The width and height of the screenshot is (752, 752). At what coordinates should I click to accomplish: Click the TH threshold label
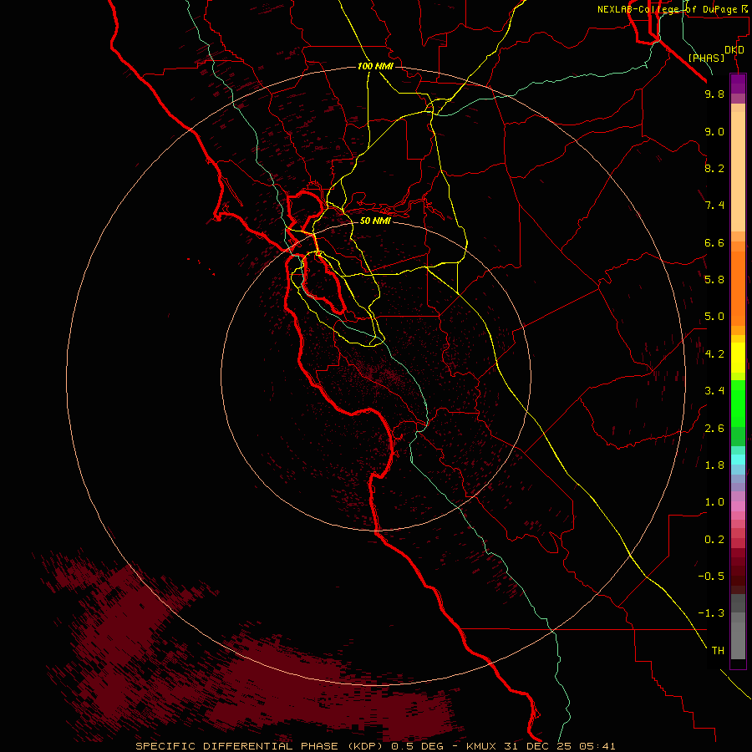[x=718, y=651]
